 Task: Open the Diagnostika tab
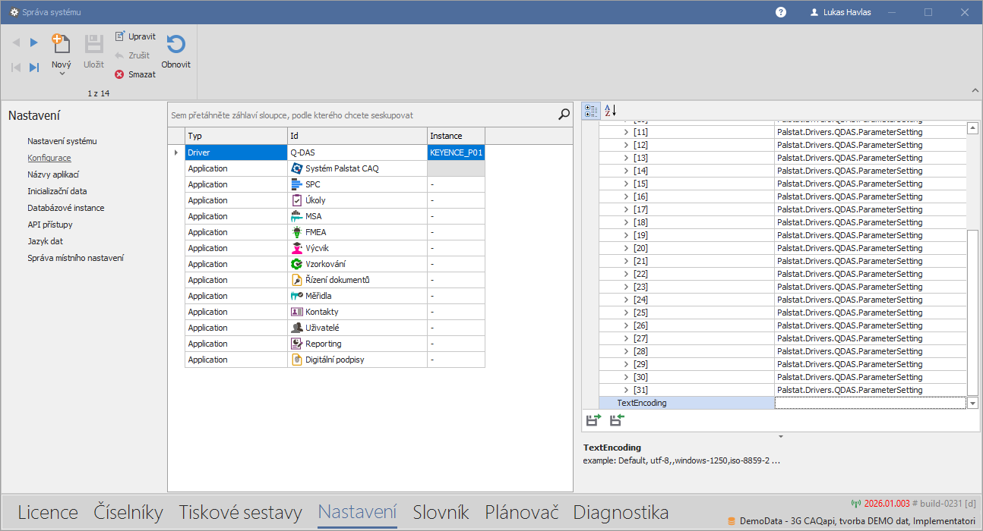(x=621, y=512)
